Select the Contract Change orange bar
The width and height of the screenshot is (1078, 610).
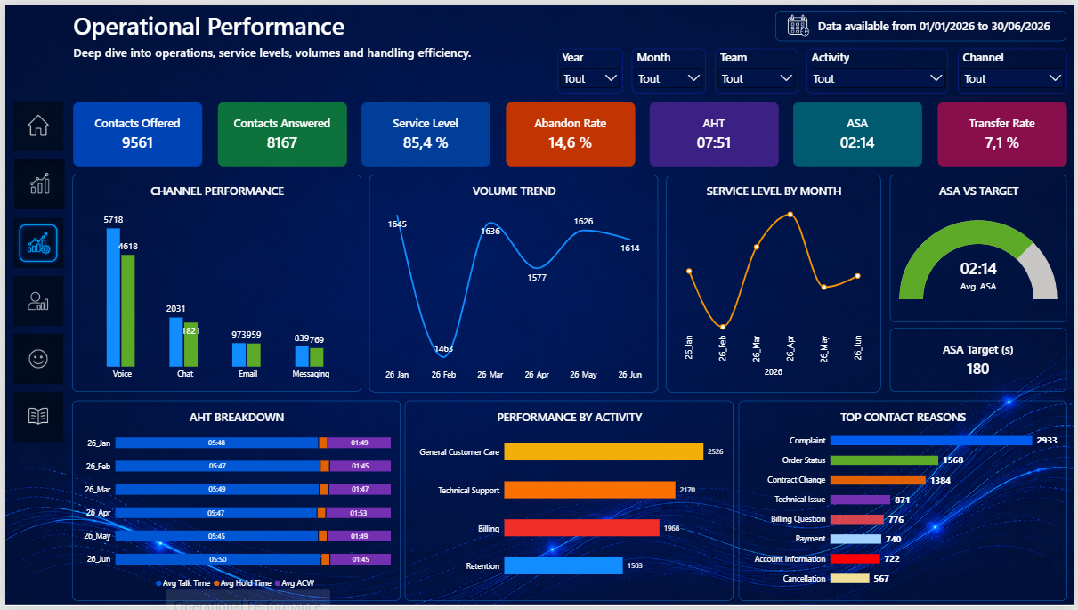coord(878,480)
